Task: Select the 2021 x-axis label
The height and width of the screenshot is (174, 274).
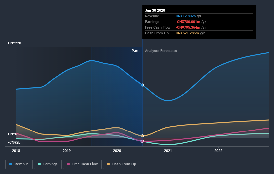Action: (x=168, y=151)
